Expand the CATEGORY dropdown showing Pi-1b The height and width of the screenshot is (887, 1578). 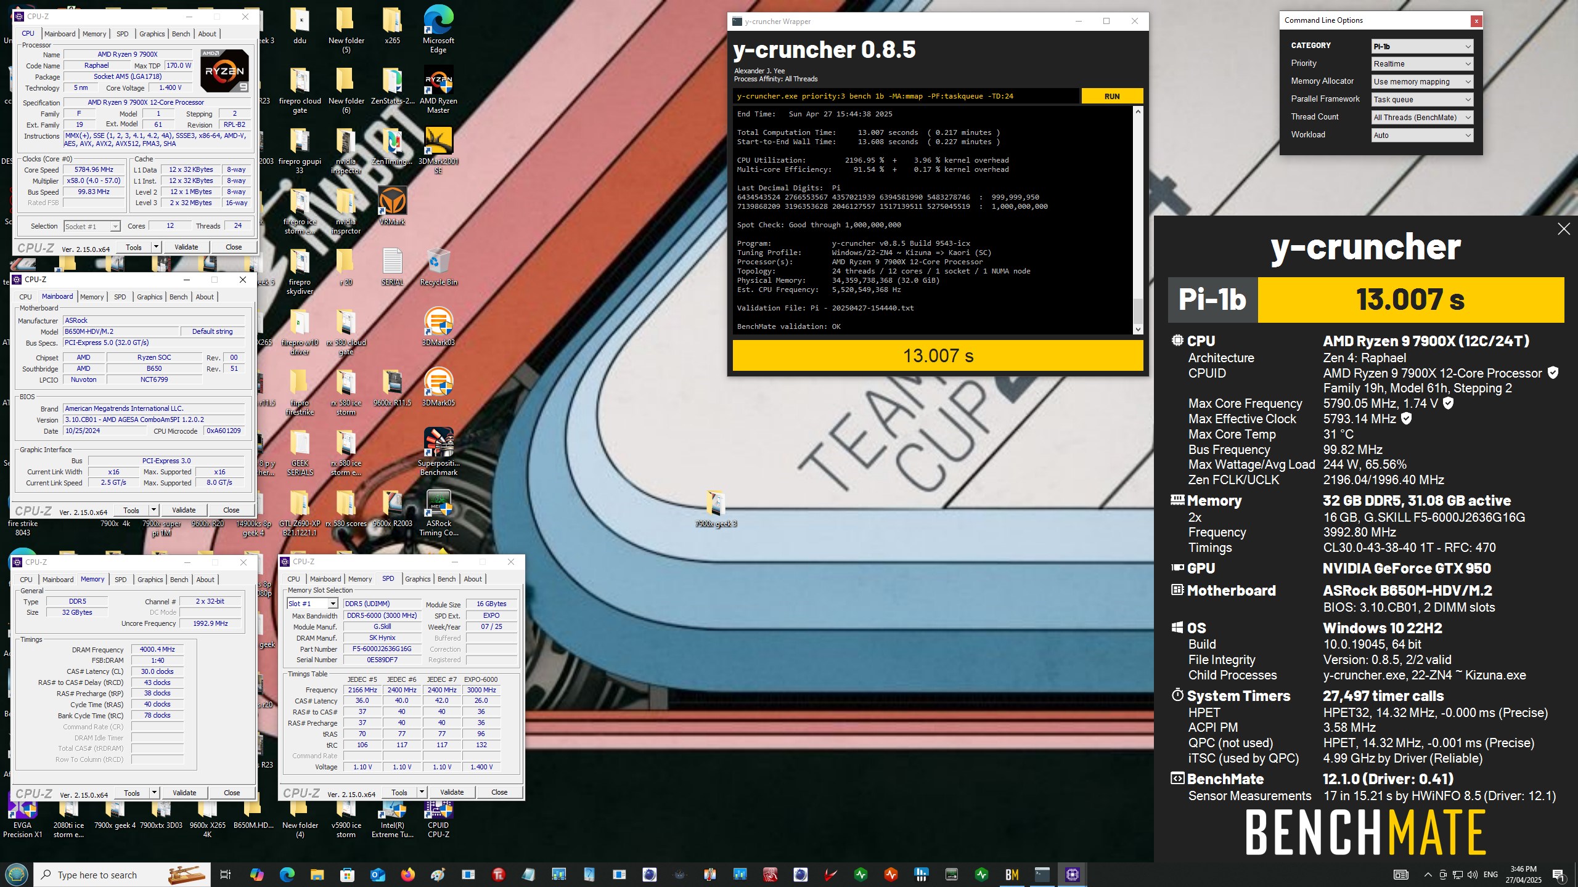coord(1422,46)
